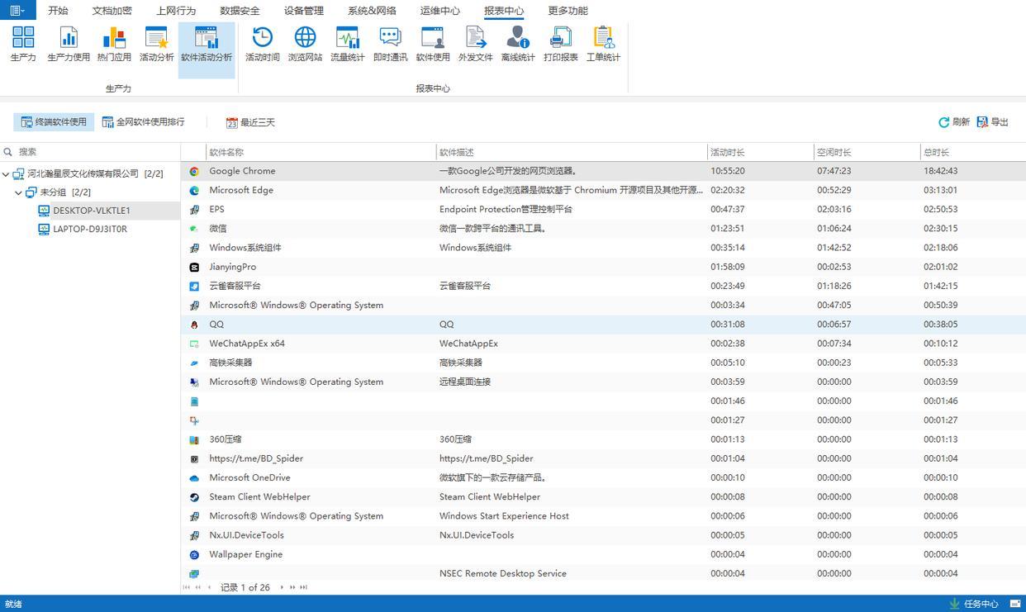This screenshot has width=1026, height=612.
Task: Switch to 终端软件使用 view
Action: tap(54, 122)
